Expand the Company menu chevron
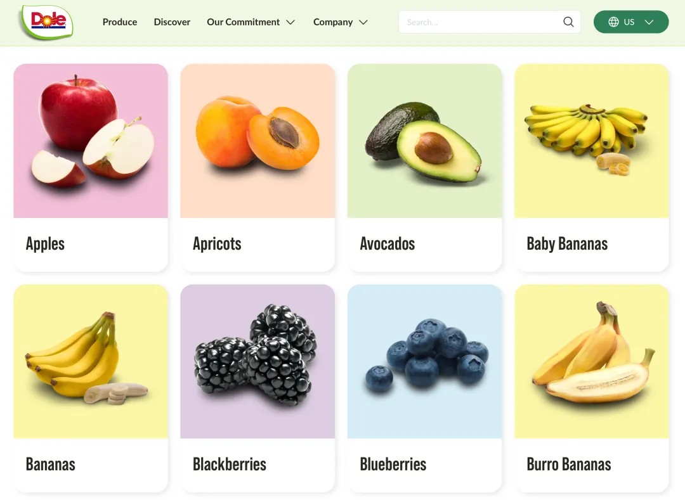 (x=363, y=22)
